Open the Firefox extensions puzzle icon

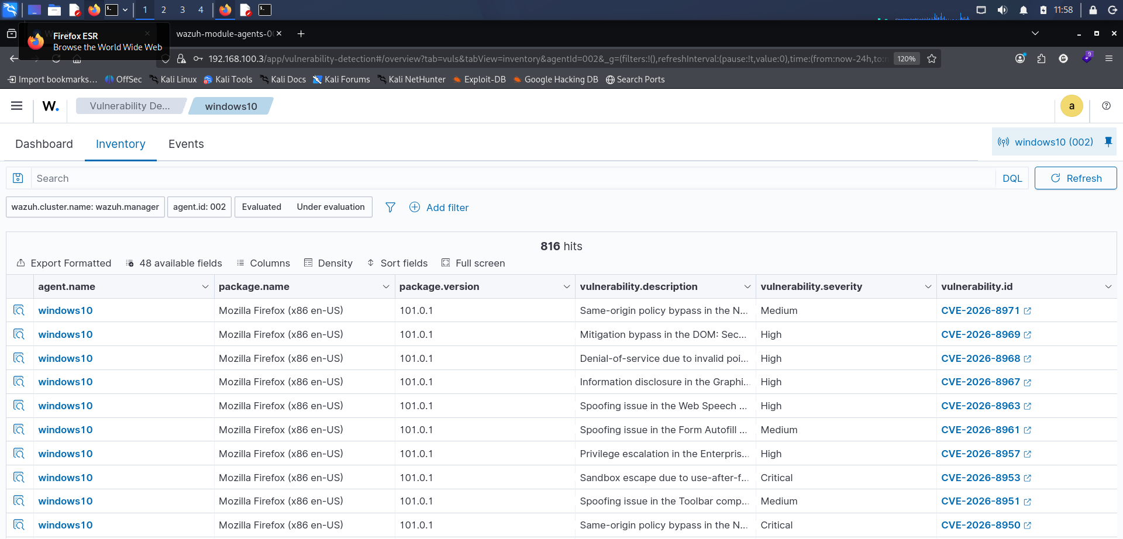1041,58
